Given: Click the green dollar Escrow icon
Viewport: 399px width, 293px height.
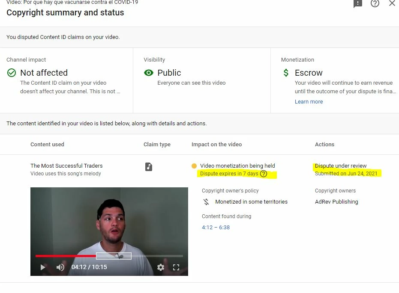Looking at the screenshot, I should click(x=286, y=73).
